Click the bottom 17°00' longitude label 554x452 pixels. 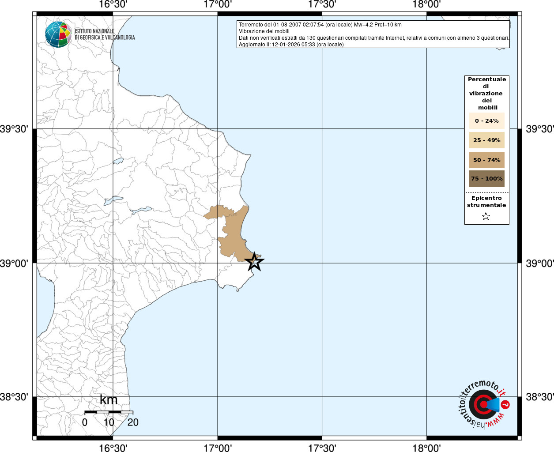[x=218, y=448]
